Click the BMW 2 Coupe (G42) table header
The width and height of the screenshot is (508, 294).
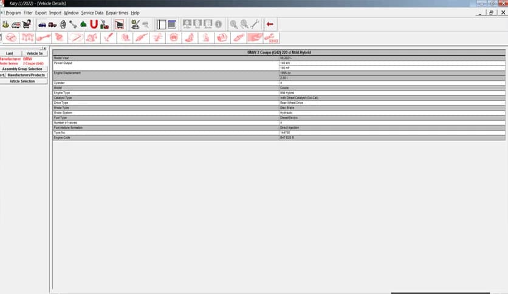[x=279, y=52]
